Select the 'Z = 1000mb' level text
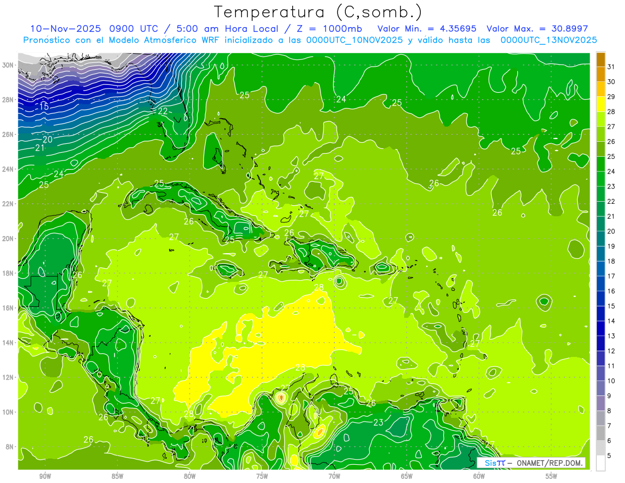Viewport: 625px width, 483px height. click(331, 29)
